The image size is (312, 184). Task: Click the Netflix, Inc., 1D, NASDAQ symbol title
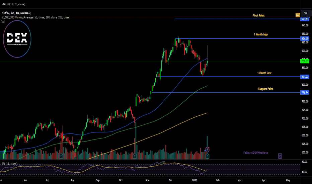tap(16, 13)
